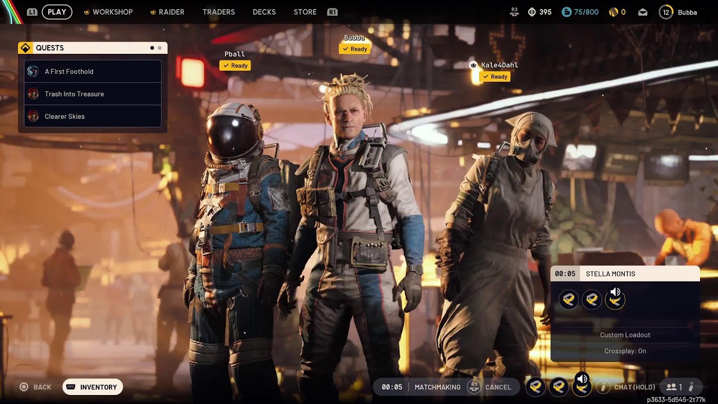Screen dimensions: 718x404
Task: Click the yellow striped currency icon
Action: pyautogui.click(x=613, y=12)
